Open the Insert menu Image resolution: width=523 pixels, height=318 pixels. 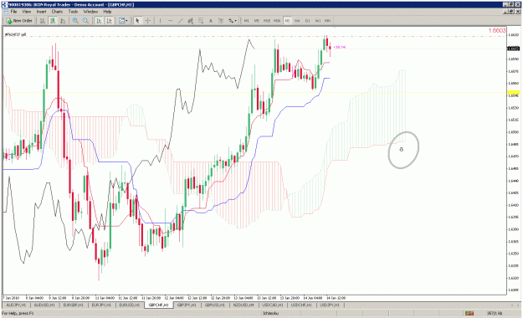(41, 12)
